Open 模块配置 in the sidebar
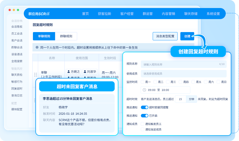Viewport: 239px width, 141px height. [x=17, y=109]
